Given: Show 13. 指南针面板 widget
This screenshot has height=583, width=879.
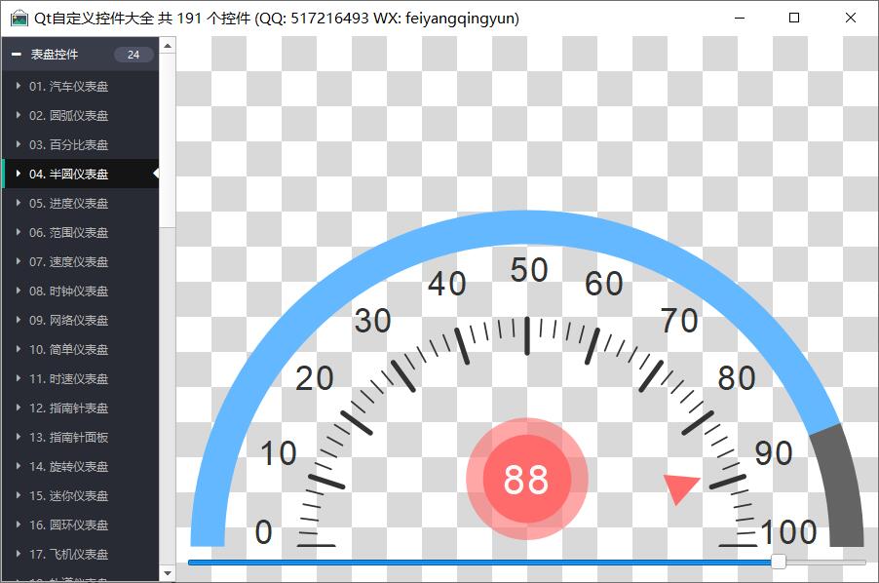Looking at the screenshot, I should point(68,438).
